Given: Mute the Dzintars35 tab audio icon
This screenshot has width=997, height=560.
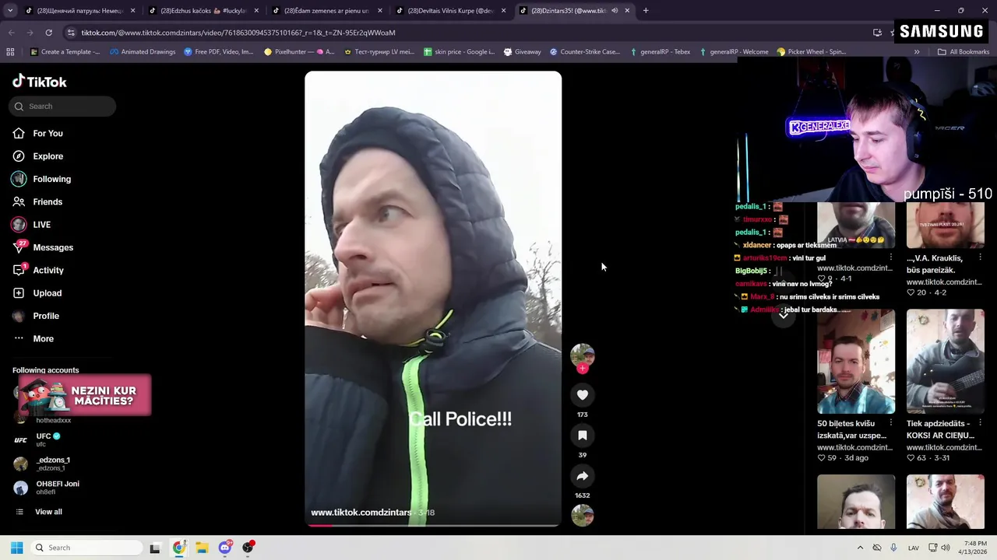Looking at the screenshot, I should click(x=615, y=11).
